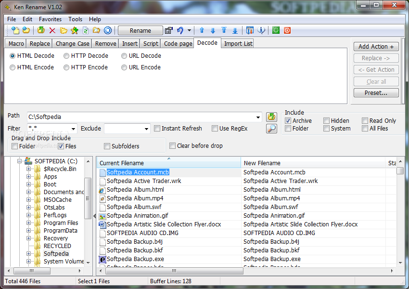Click the Add Action + button

pyautogui.click(x=376, y=46)
